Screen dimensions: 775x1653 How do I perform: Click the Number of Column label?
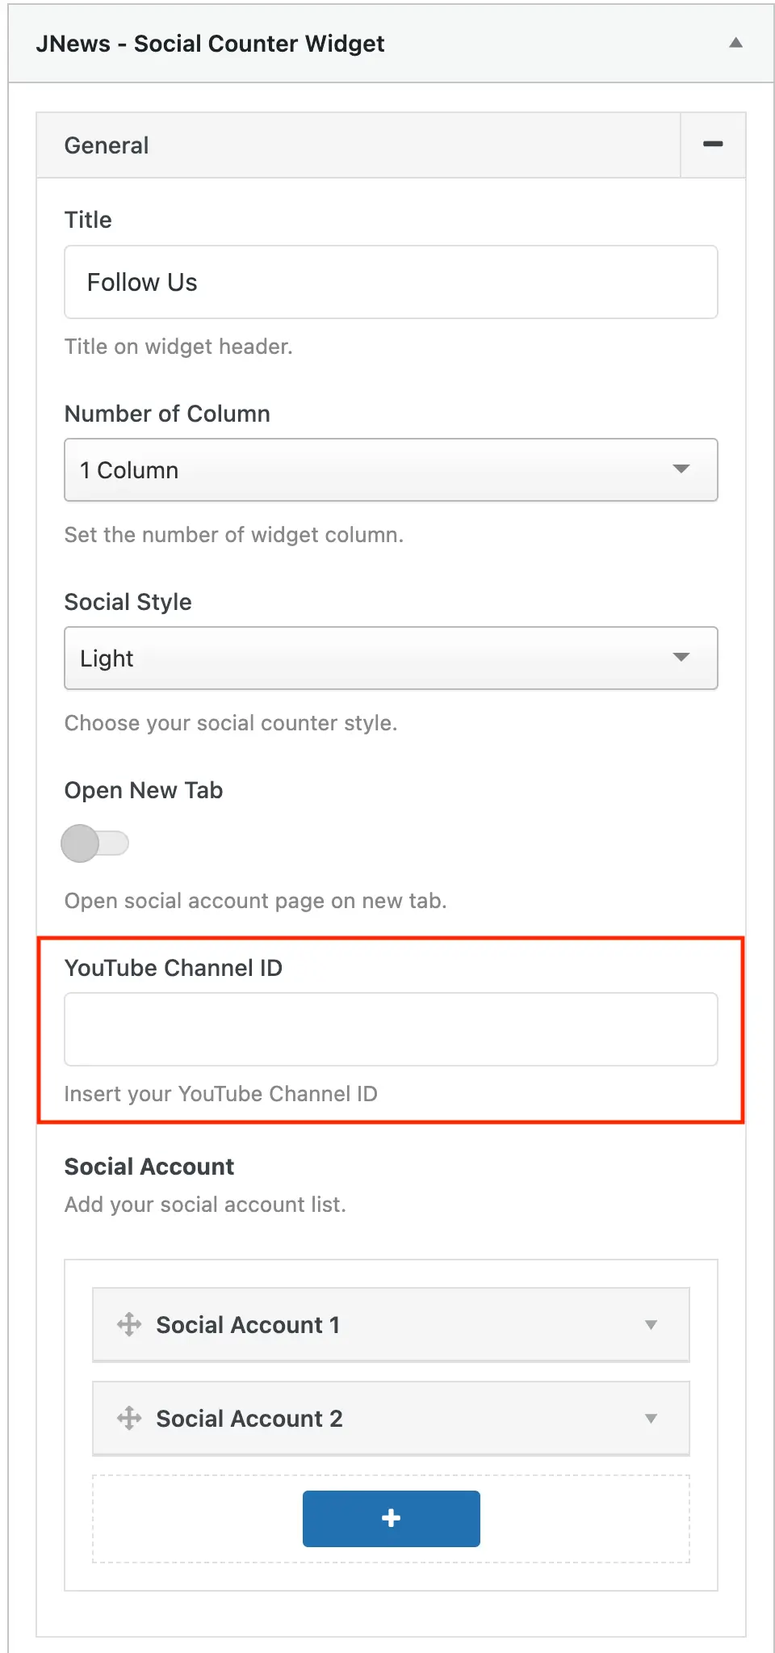167,414
